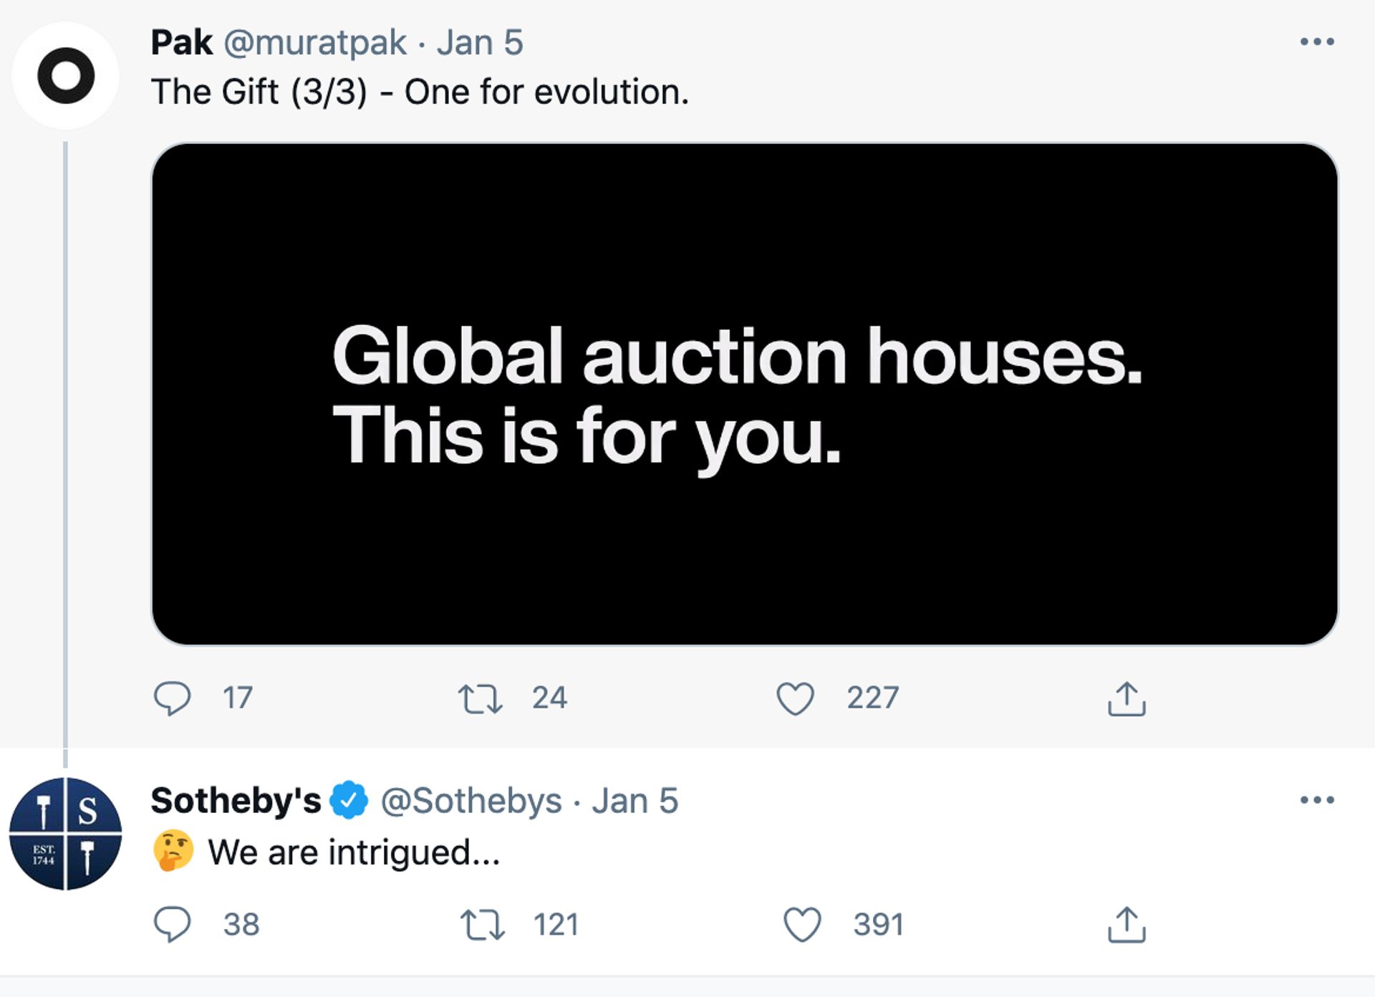
Task: Open Pak's profile picture avatar
Action: (x=66, y=75)
